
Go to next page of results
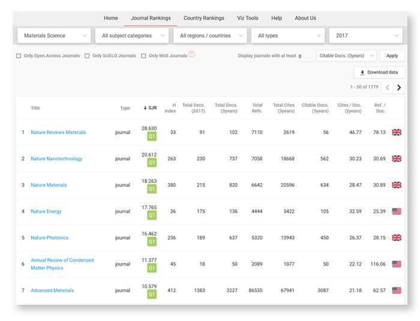399,87
